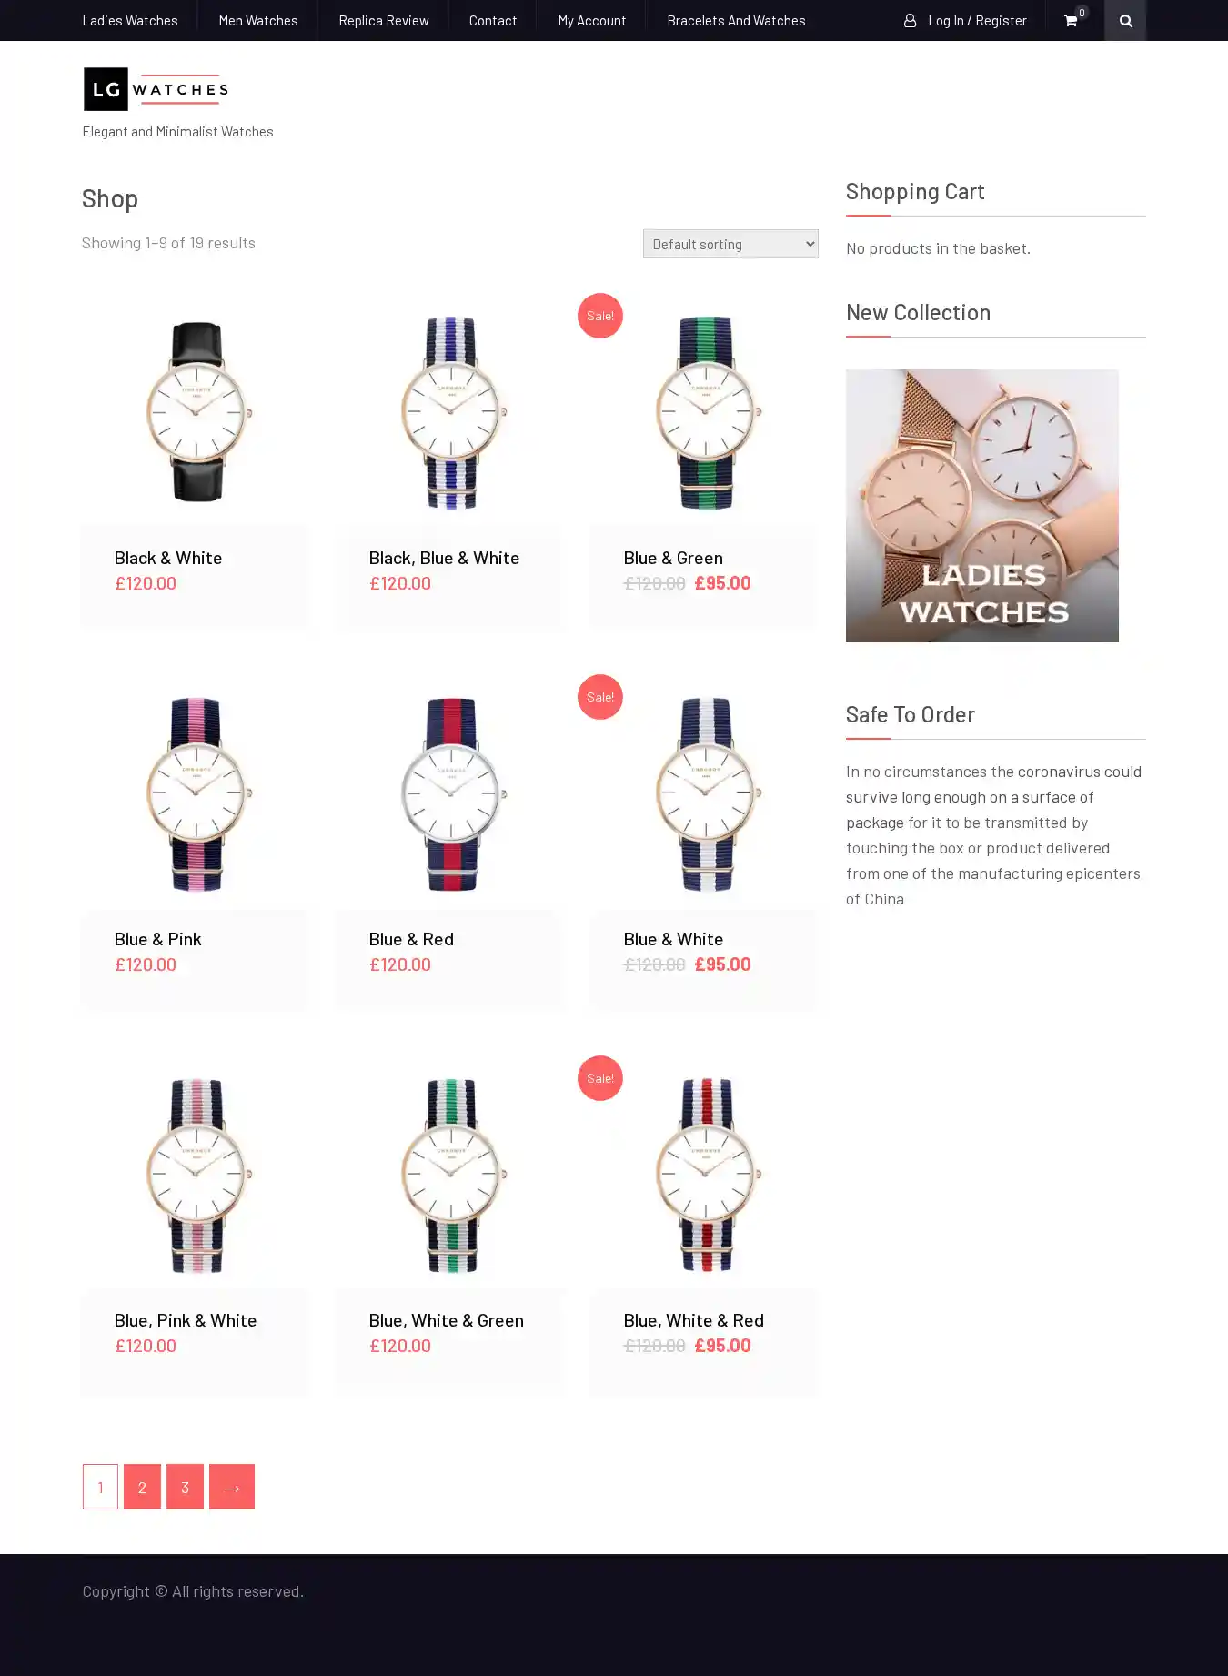Go to page 3 of results
The width and height of the screenshot is (1228, 1676).
tap(185, 1487)
